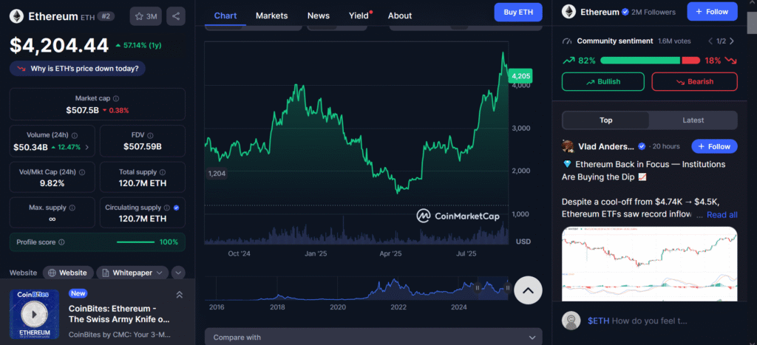Click the Vol/Mkt Cap (24h) info icon
The width and height of the screenshot is (757, 345).
click(81, 172)
